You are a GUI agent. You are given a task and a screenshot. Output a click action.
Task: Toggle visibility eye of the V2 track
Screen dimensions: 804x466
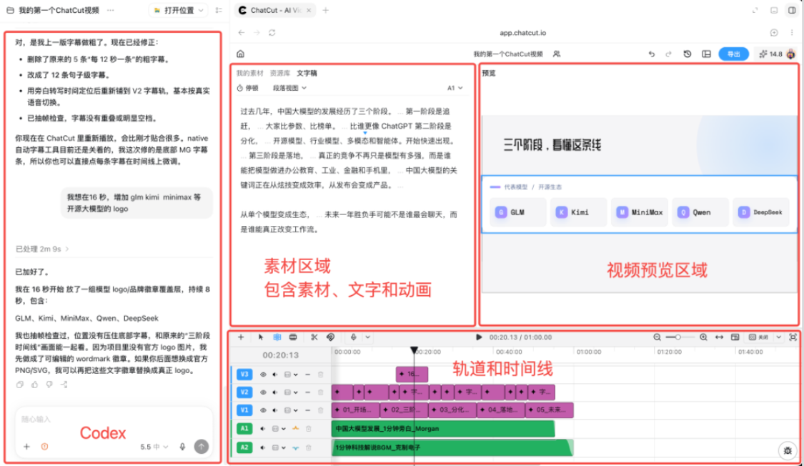[263, 392]
